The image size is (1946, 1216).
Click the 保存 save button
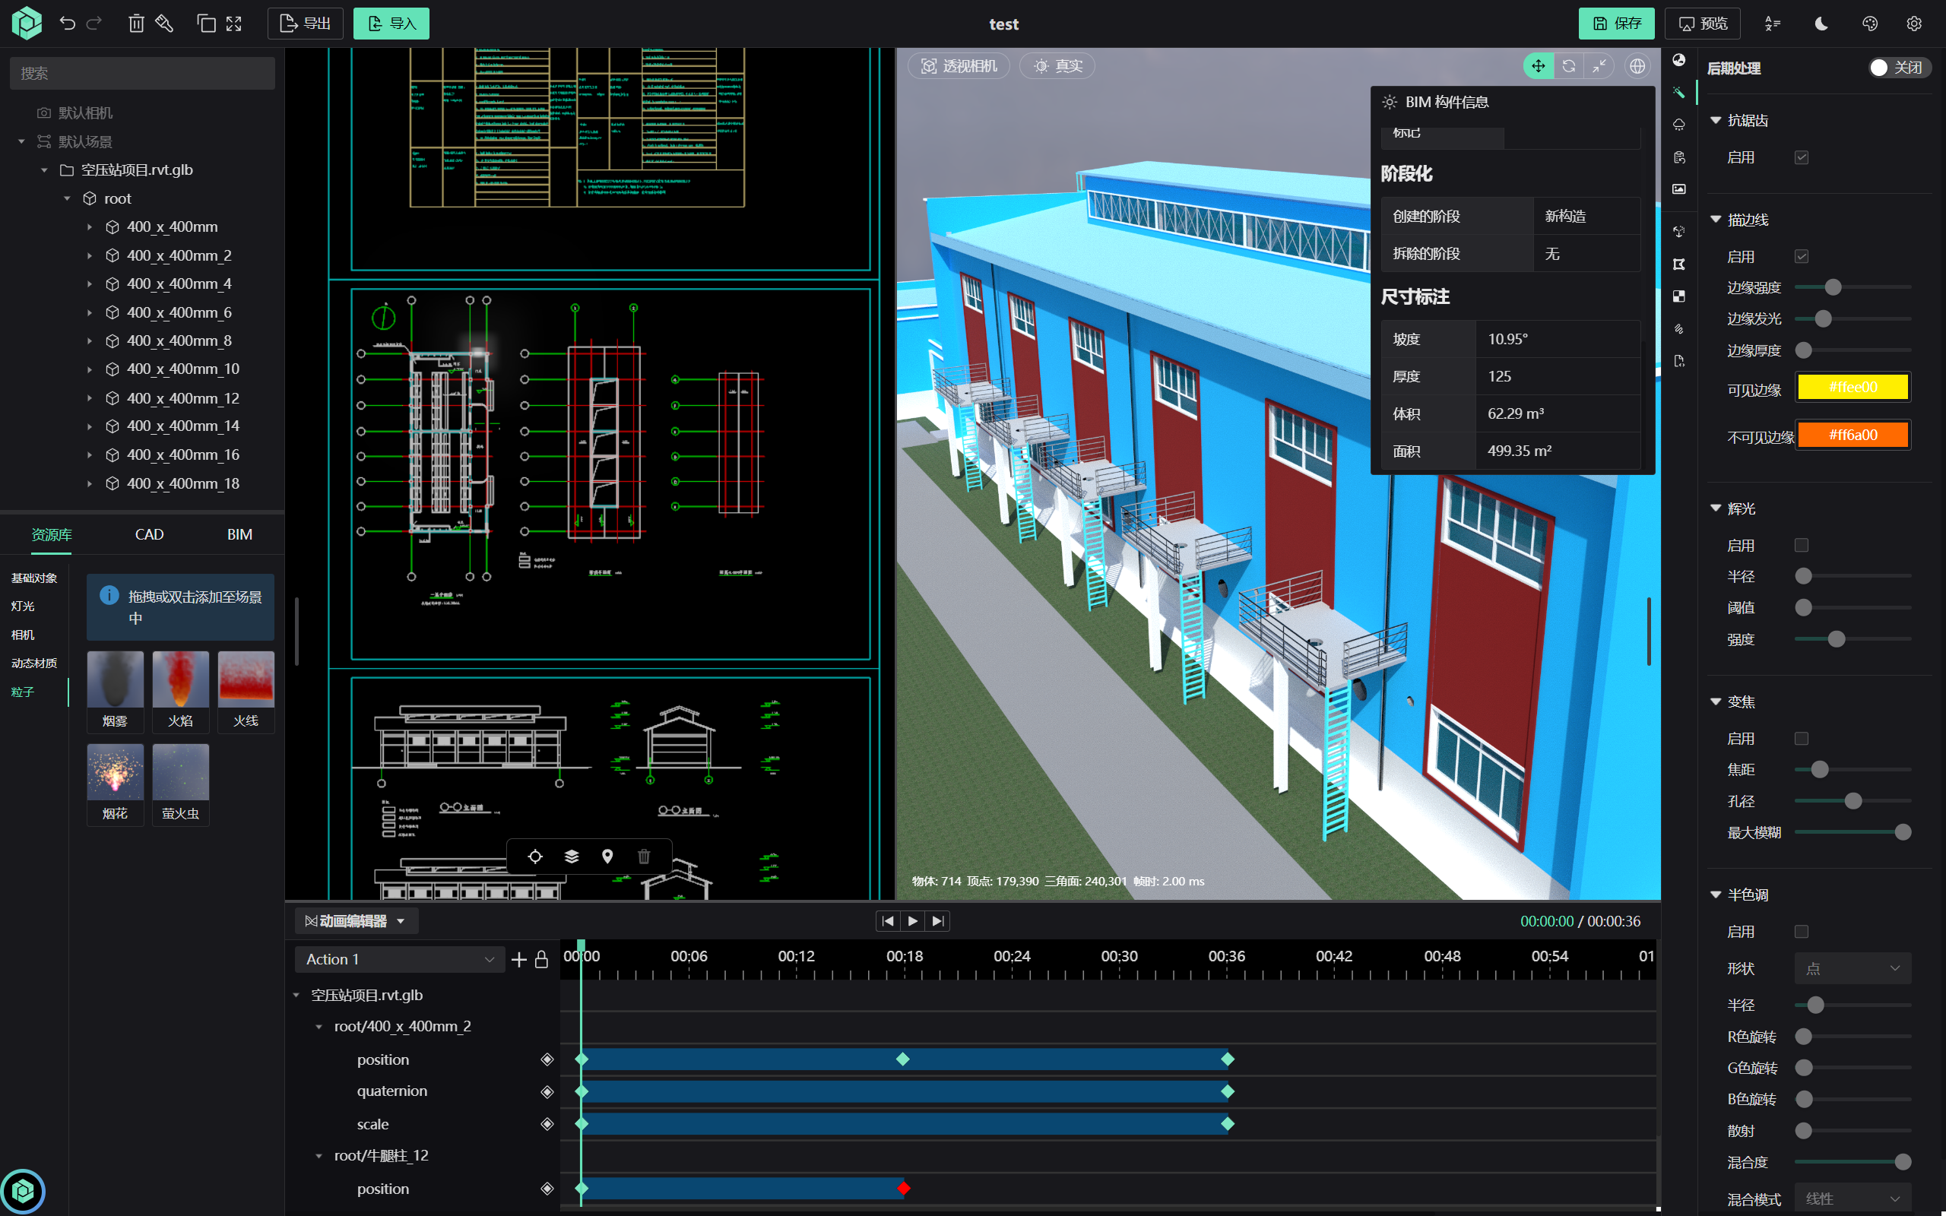[x=1615, y=24]
